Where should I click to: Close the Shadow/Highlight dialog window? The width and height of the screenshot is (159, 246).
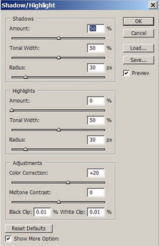tap(153, 5)
